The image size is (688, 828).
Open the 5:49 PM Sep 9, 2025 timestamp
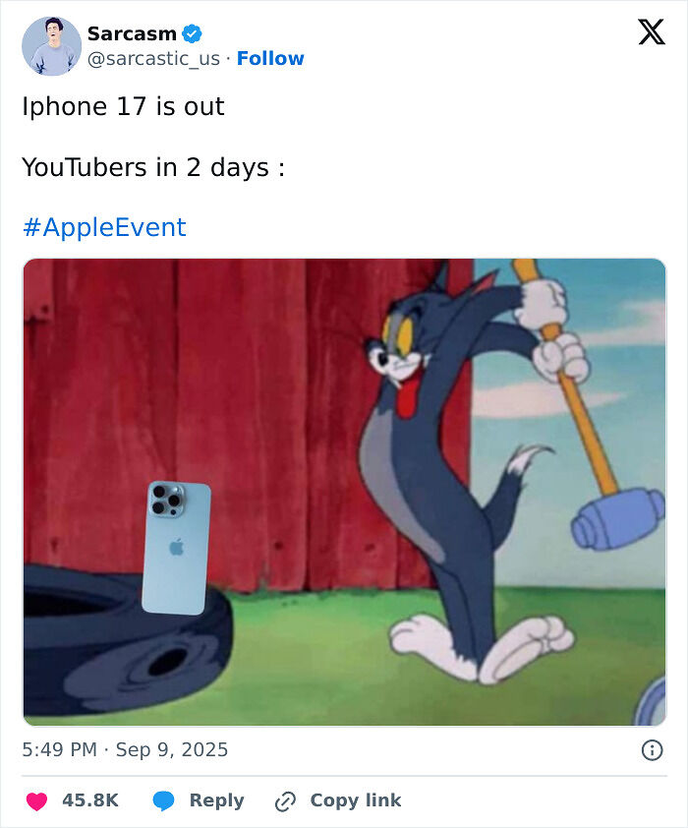[125, 749]
